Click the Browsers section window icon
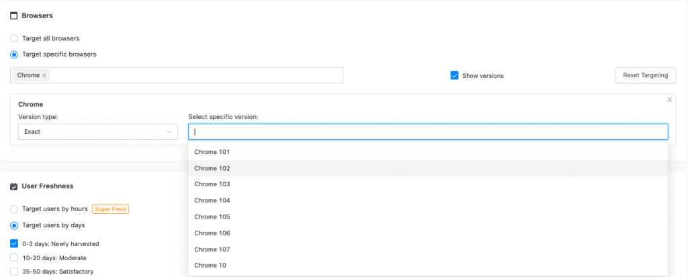 [x=13, y=15]
